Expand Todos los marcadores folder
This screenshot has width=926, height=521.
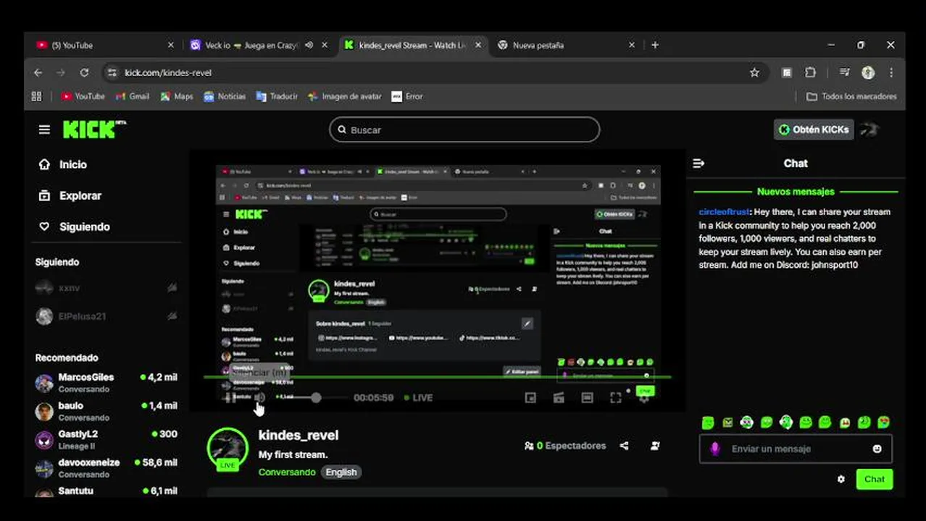click(x=851, y=96)
